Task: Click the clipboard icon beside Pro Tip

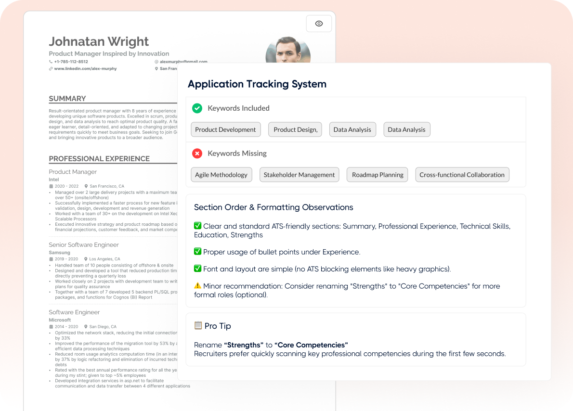Action: 198,325
